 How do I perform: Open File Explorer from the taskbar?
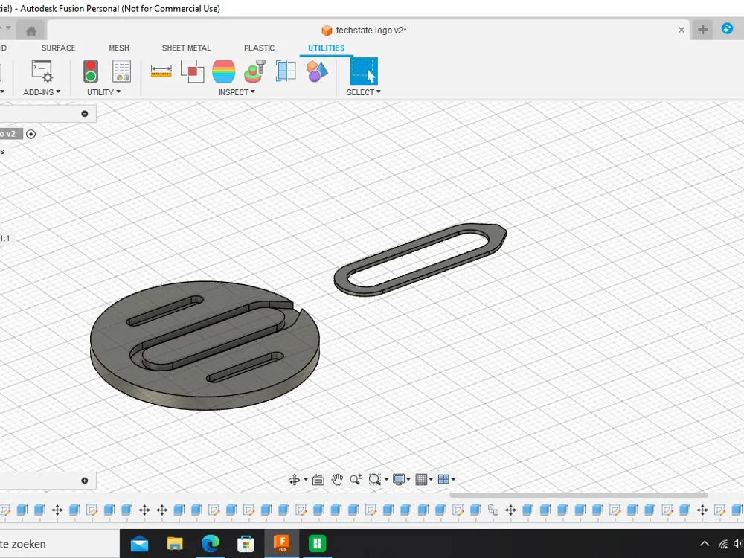pos(175,544)
